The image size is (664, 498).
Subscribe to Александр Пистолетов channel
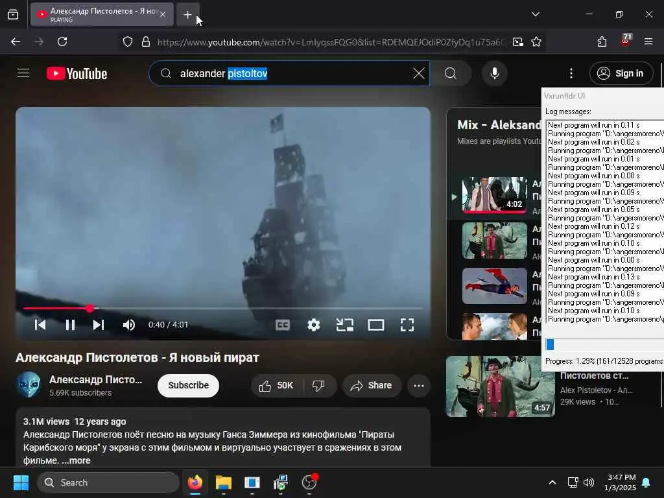point(189,385)
